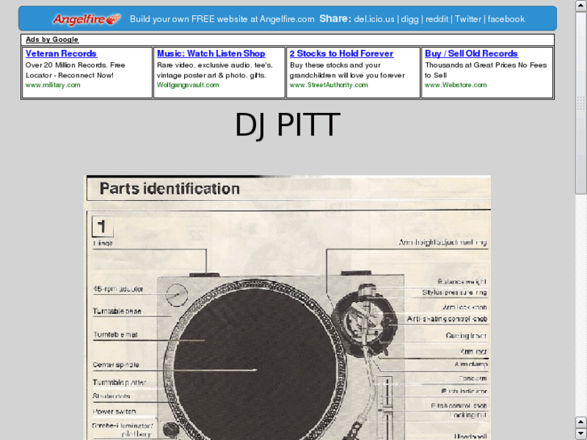This screenshot has height=440, width=587.
Task: Click the vertical scrollbar thumb
Action: pos(581,103)
